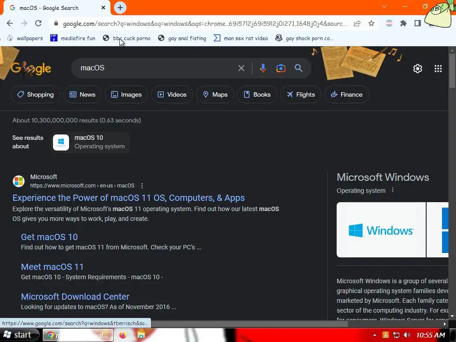
Task: Click the scroll-down arrow of vertical scrollbar
Action: coord(452,316)
